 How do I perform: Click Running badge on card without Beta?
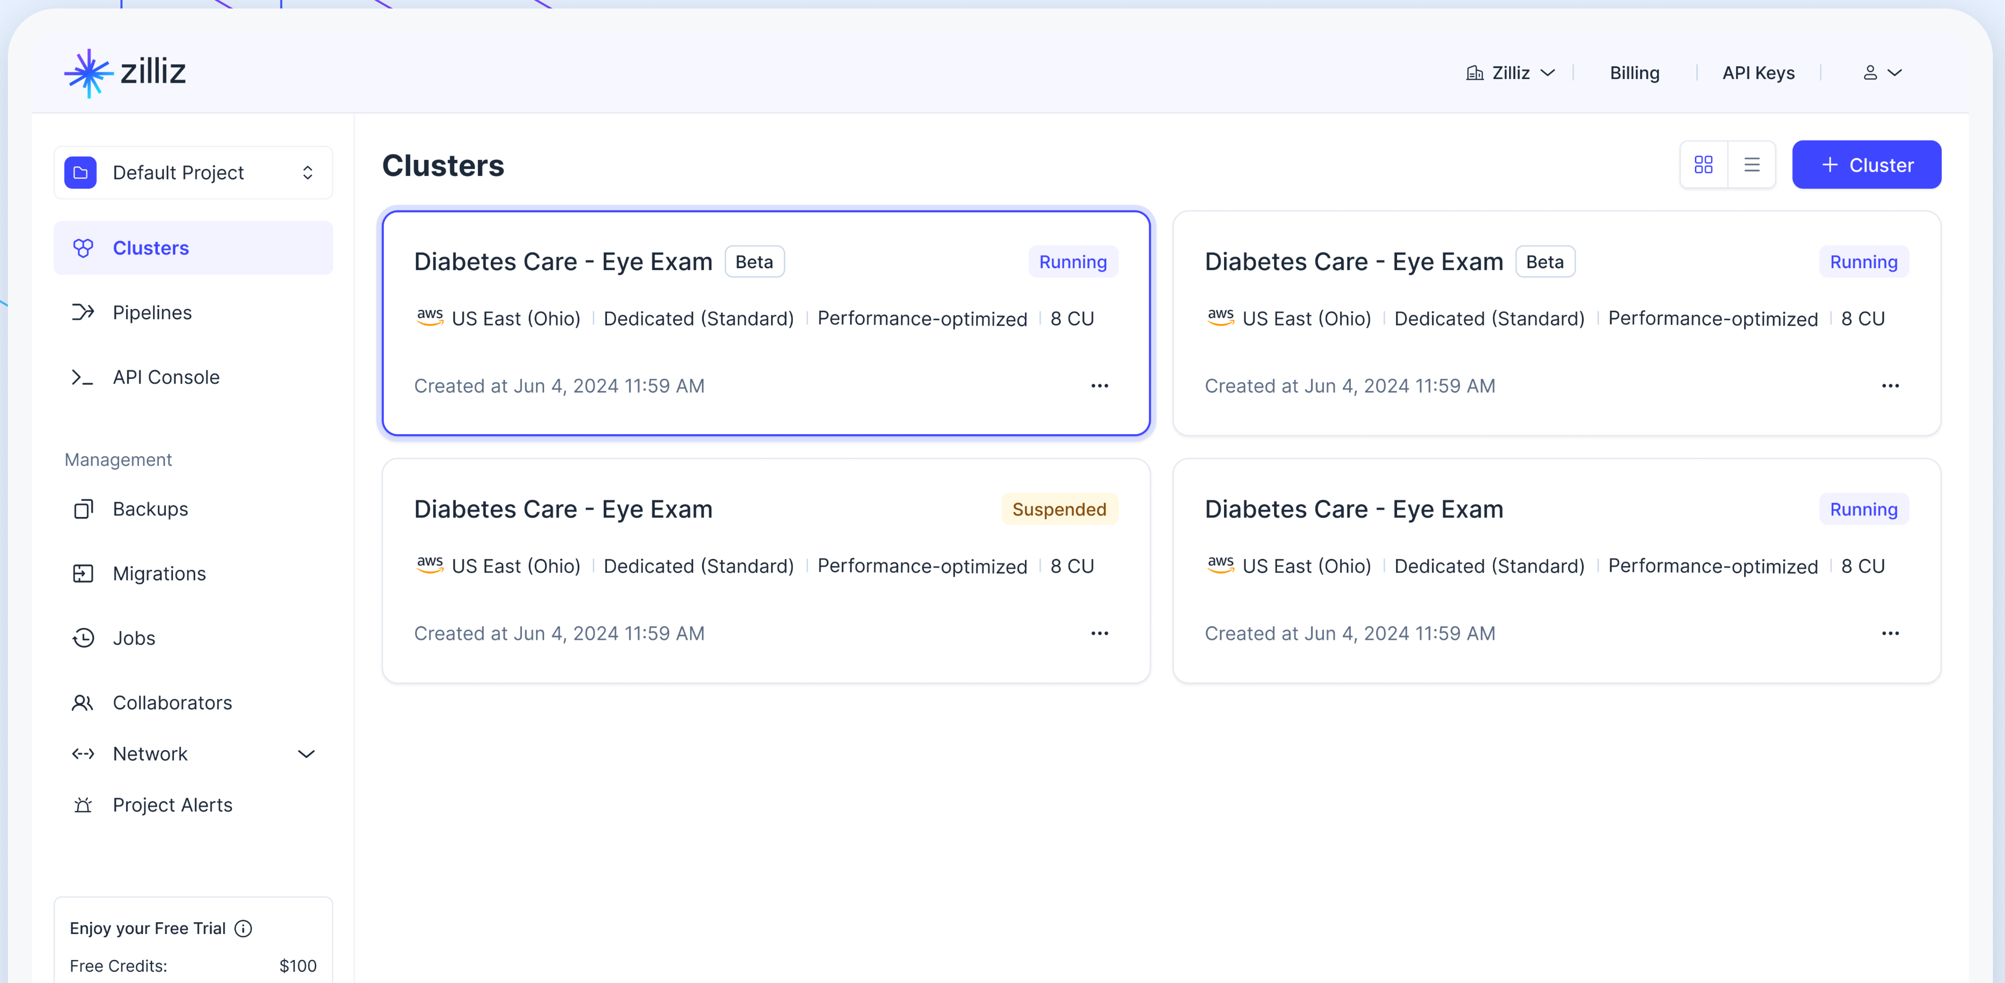[x=1864, y=509]
